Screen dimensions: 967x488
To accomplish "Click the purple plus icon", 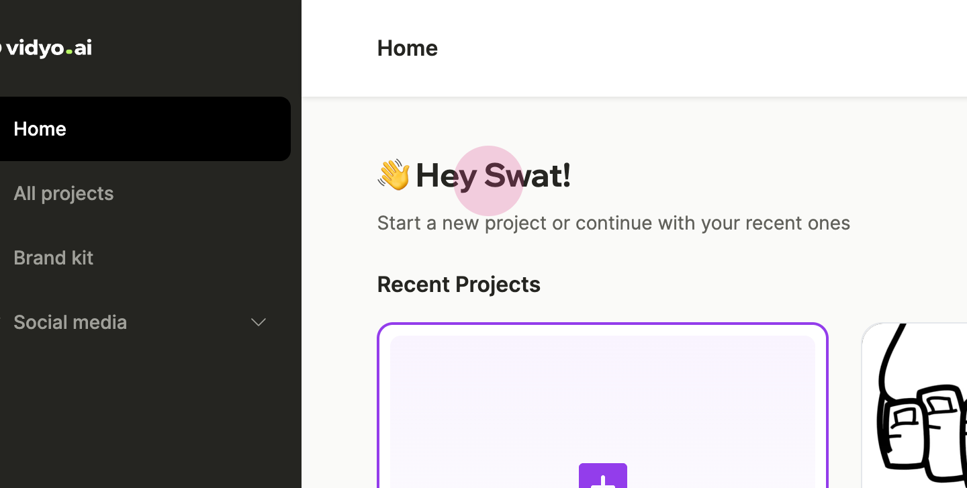I will 603,475.
